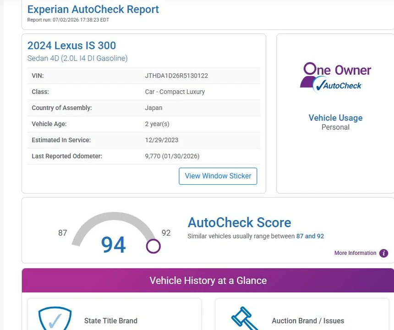
Task: Click the Experian AutoCheck Report heading
Action: (93, 9)
